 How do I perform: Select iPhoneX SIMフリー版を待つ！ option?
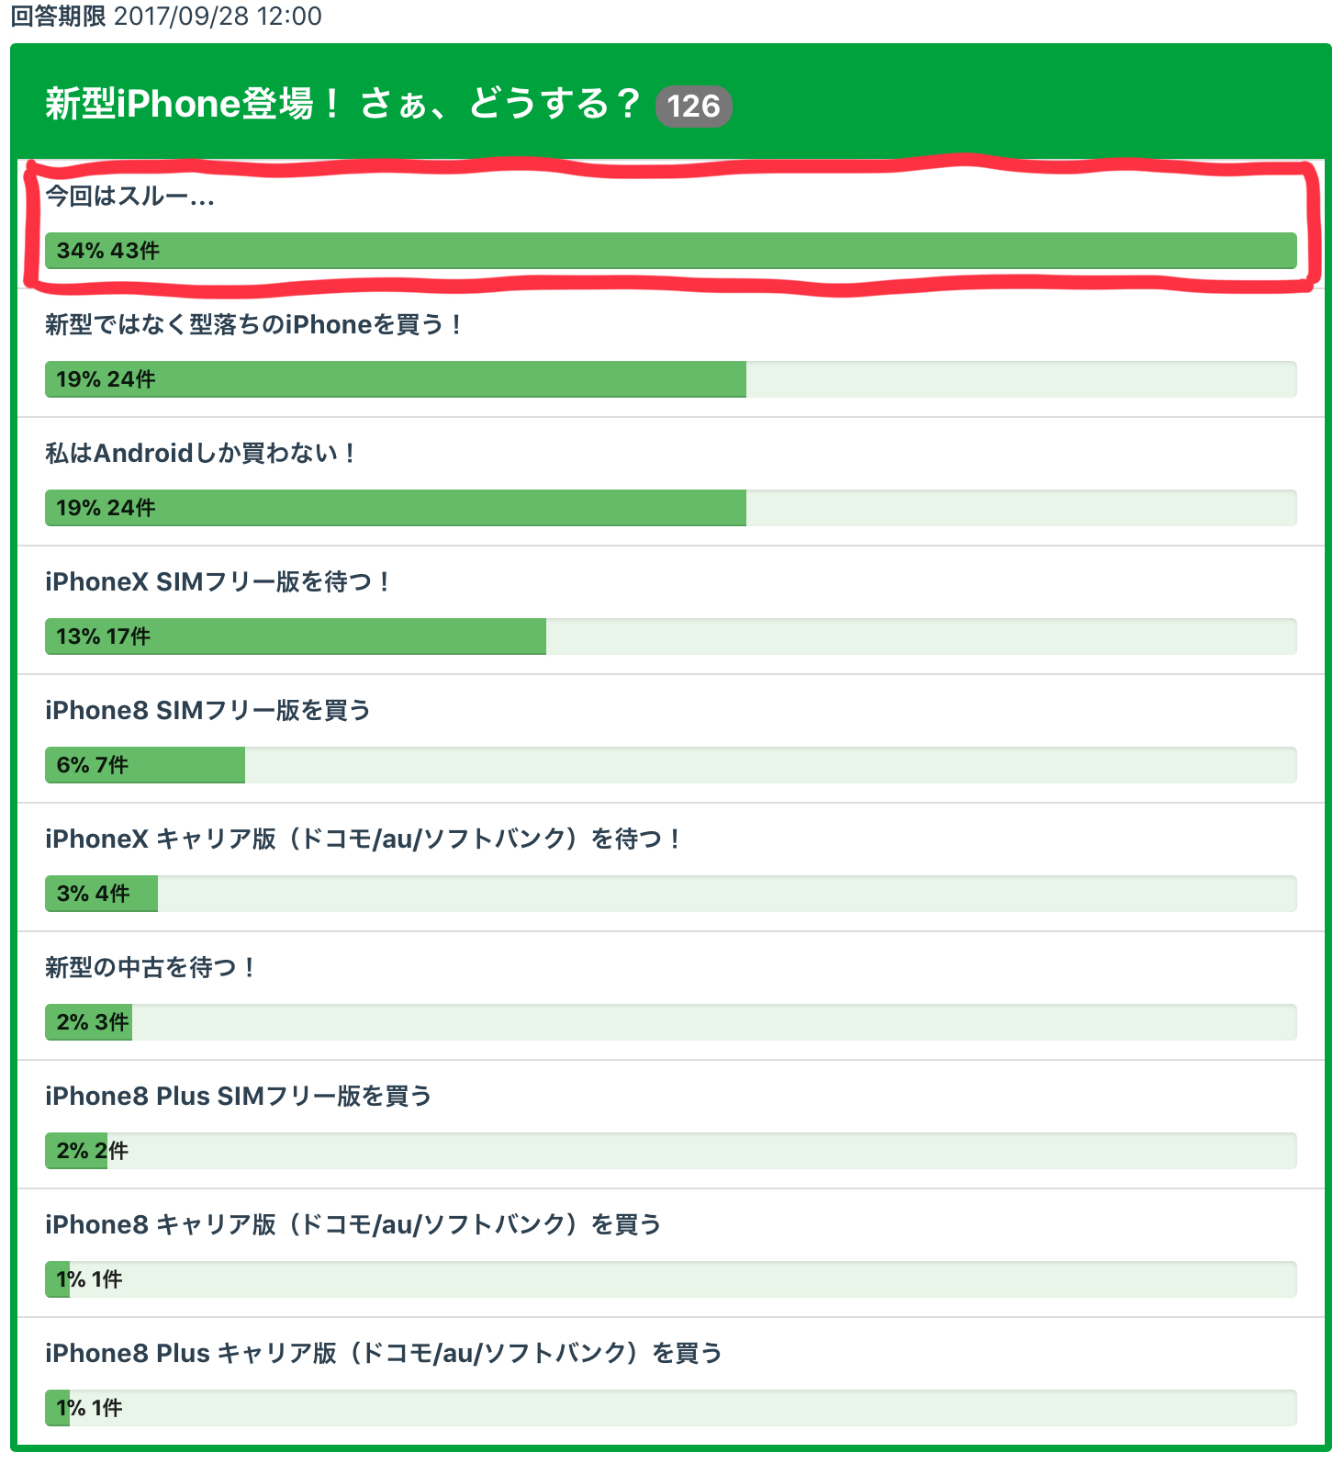tap(218, 581)
